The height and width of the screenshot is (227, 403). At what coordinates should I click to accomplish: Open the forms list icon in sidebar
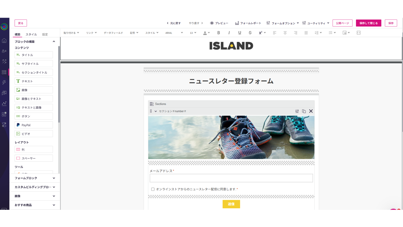click(4, 72)
